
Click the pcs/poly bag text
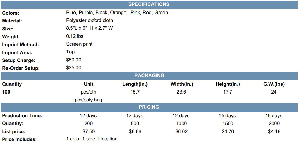pos(88,100)
